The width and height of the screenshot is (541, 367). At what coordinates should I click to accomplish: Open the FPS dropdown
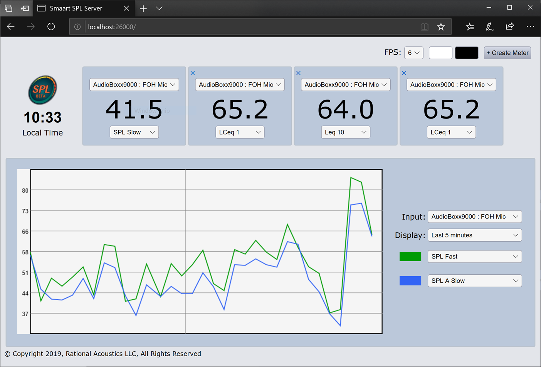point(413,53)
